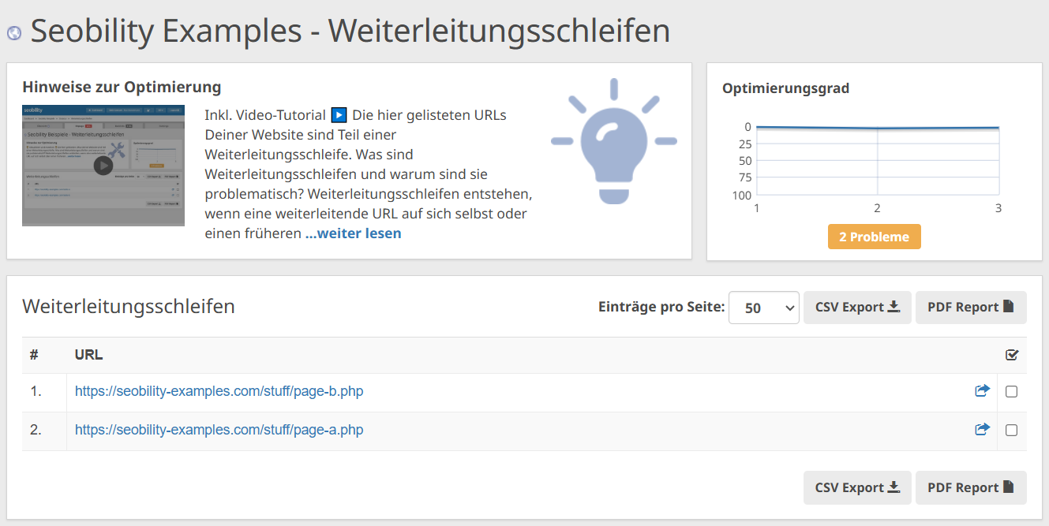Click the circular arrow icon beside the page title

coord(13,32)
